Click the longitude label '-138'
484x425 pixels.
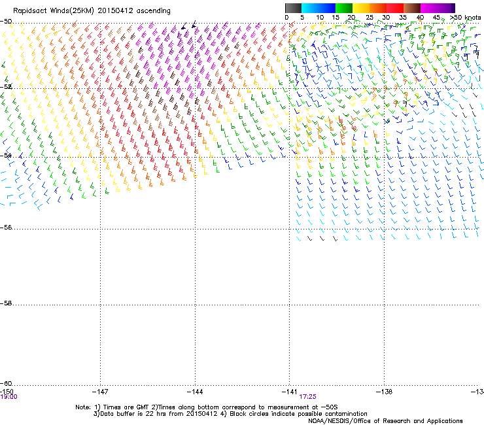[385, 392]
